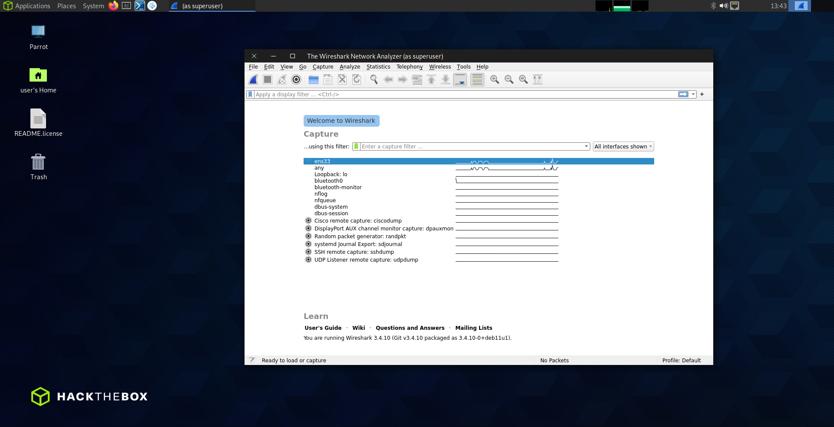Apply display filter with blue arrow button

click(x=683, y=94)
